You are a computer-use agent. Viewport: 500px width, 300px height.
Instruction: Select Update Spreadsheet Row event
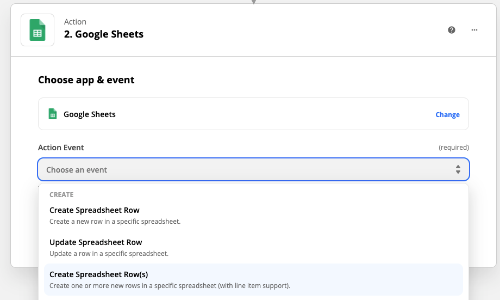(253, 248)
